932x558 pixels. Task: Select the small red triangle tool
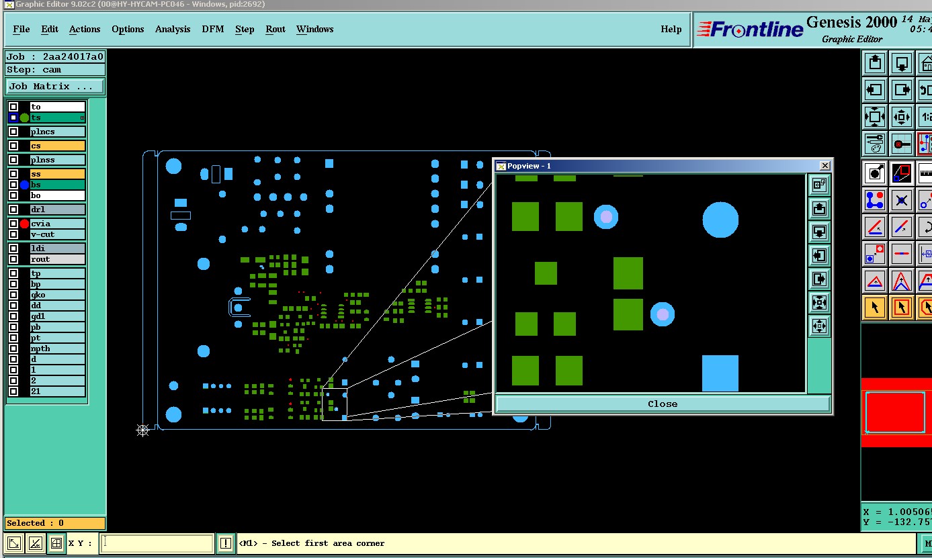pos(874,281)
